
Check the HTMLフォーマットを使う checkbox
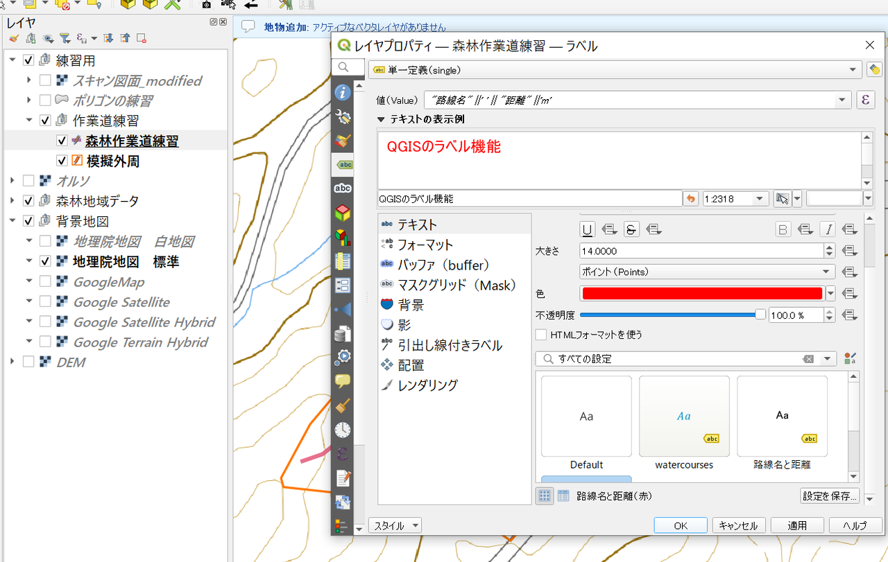541,335
